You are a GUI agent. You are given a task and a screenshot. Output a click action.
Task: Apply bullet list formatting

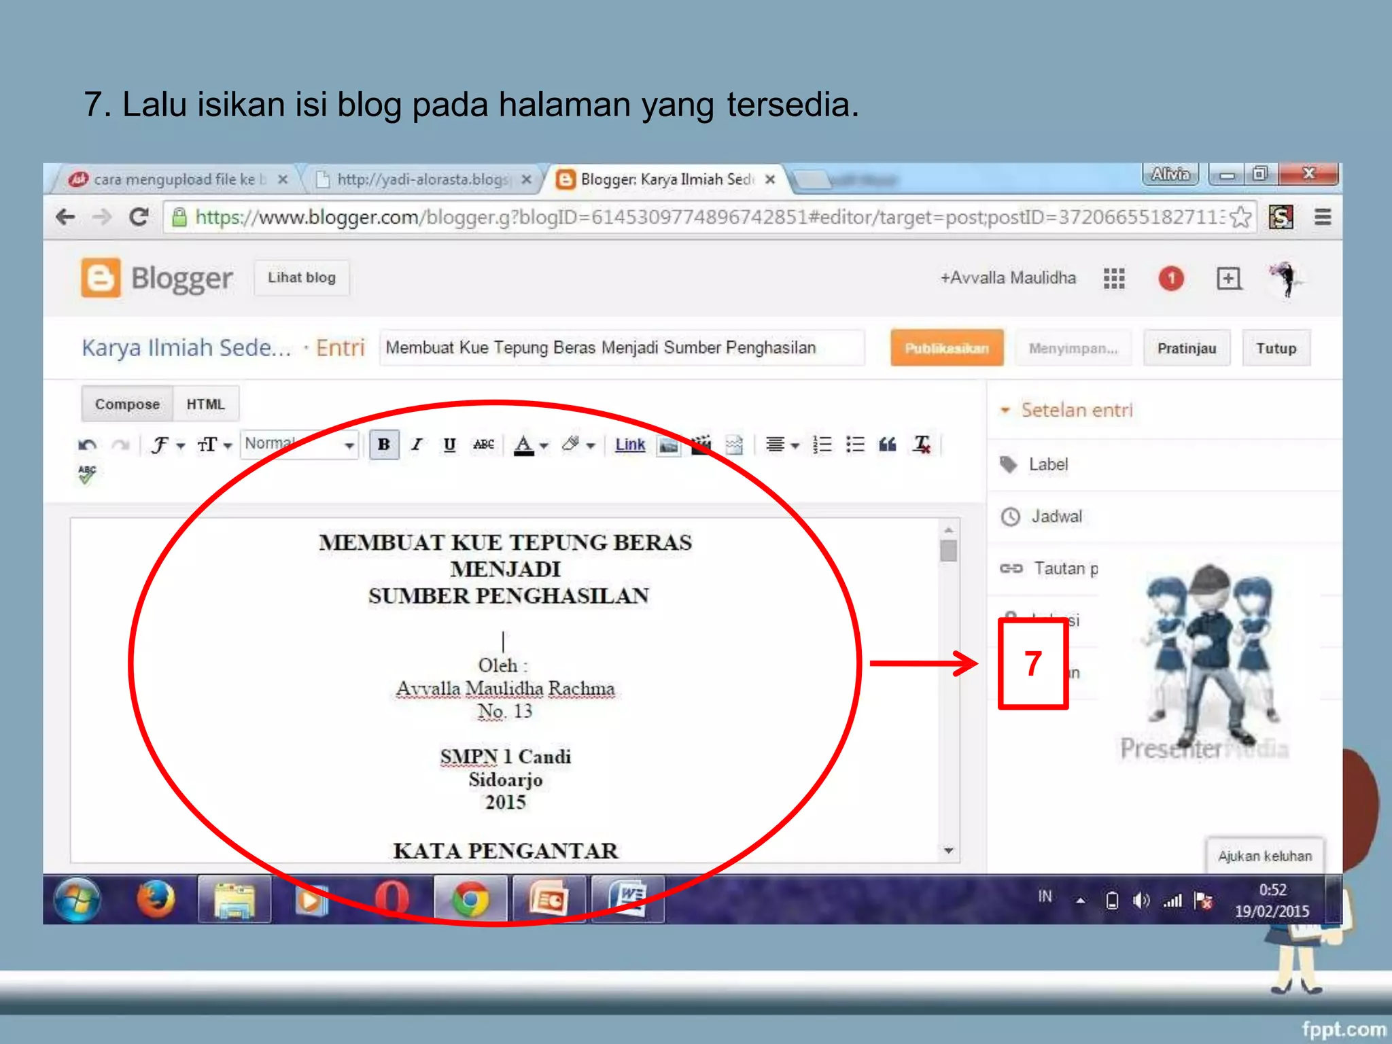855,445
